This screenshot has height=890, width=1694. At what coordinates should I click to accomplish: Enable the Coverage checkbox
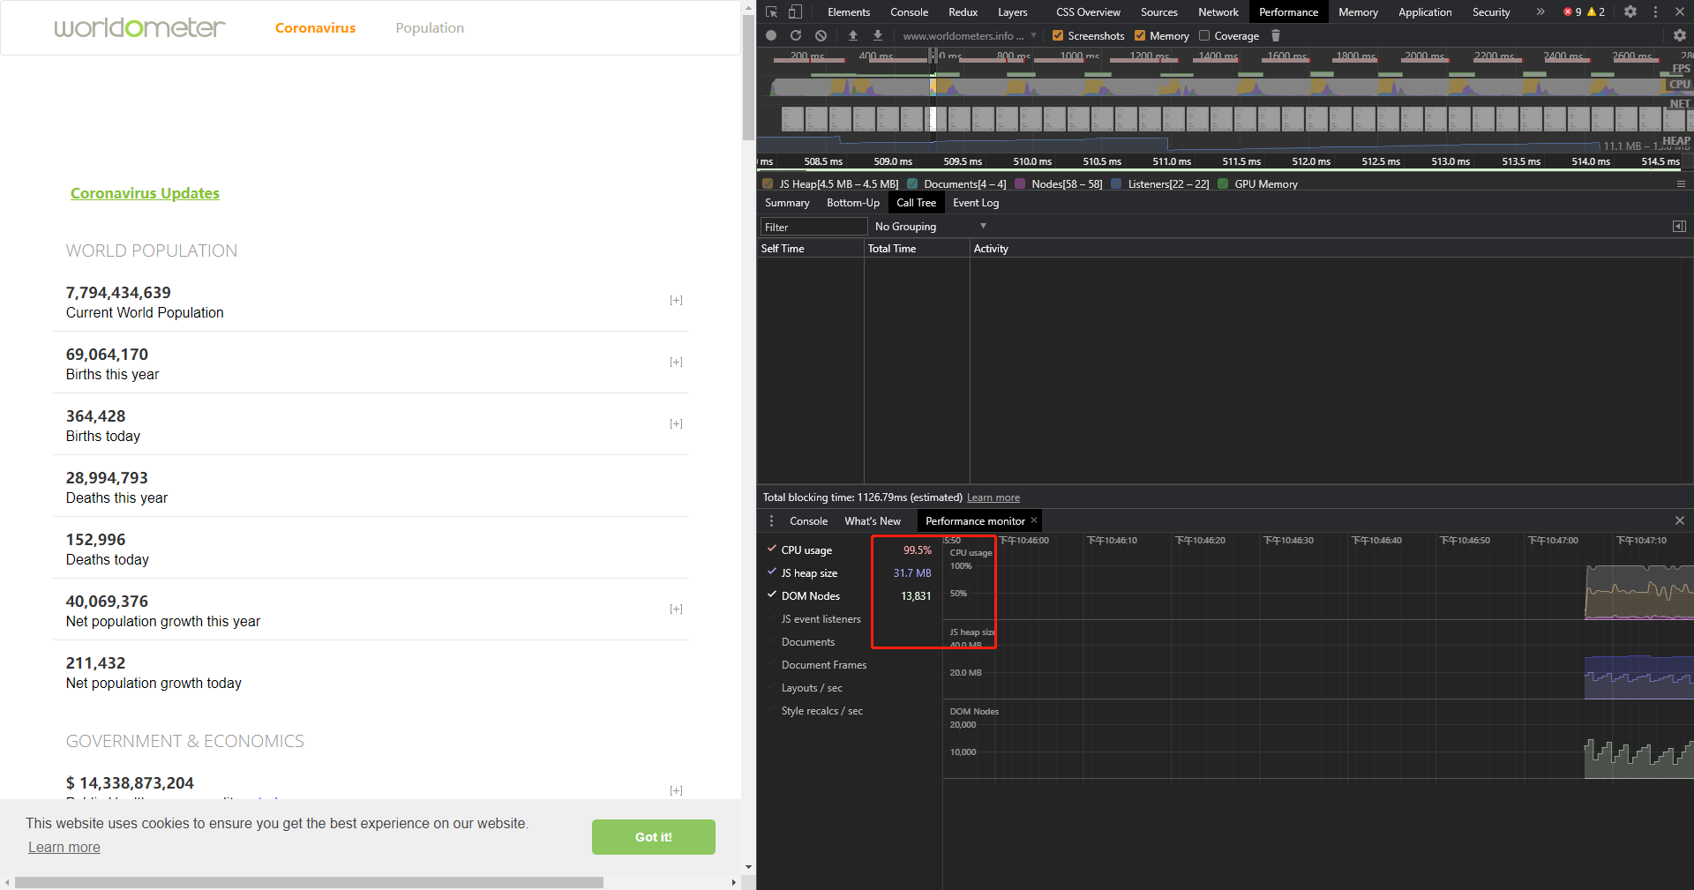pos(1204,36)
